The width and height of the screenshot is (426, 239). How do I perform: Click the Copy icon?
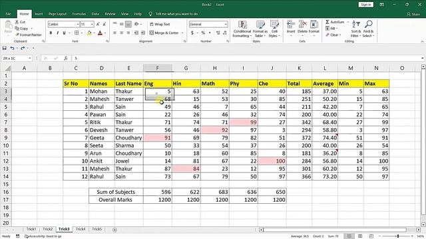coord(17,29)
